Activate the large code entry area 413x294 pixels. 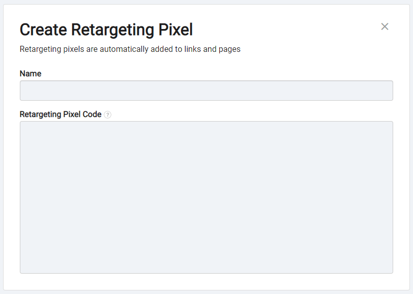click(206, 197)
